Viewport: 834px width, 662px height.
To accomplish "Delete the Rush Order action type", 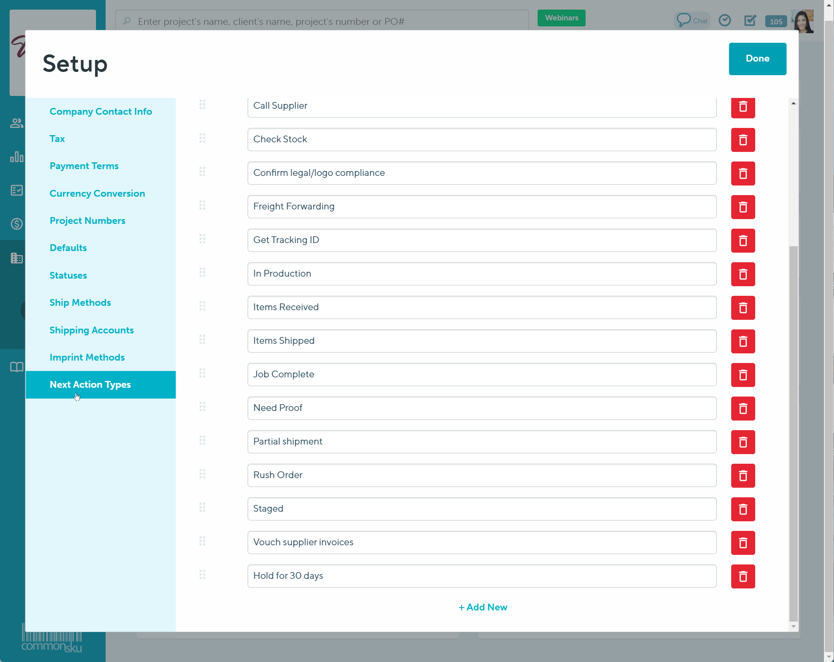I will (x=742, y=476).
